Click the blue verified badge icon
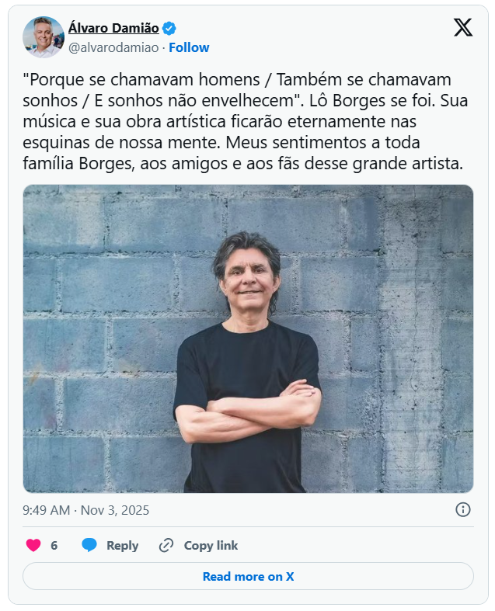The width and height of the screenshot is (495, 611). [x=169, y=29]
